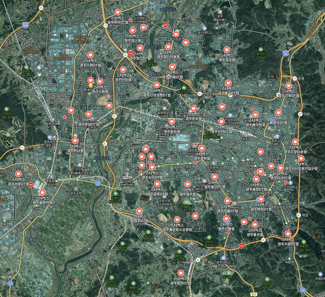Select the 광주각화DT점 Starbucks marker
Image resolution: width=325 pixels, height=297 pixels.
(x=288, y=85)
